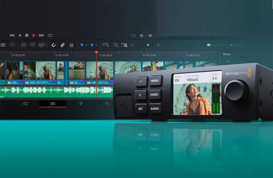Click the green volume slider handle
273x178 pixels.
[x=231, y=45]
